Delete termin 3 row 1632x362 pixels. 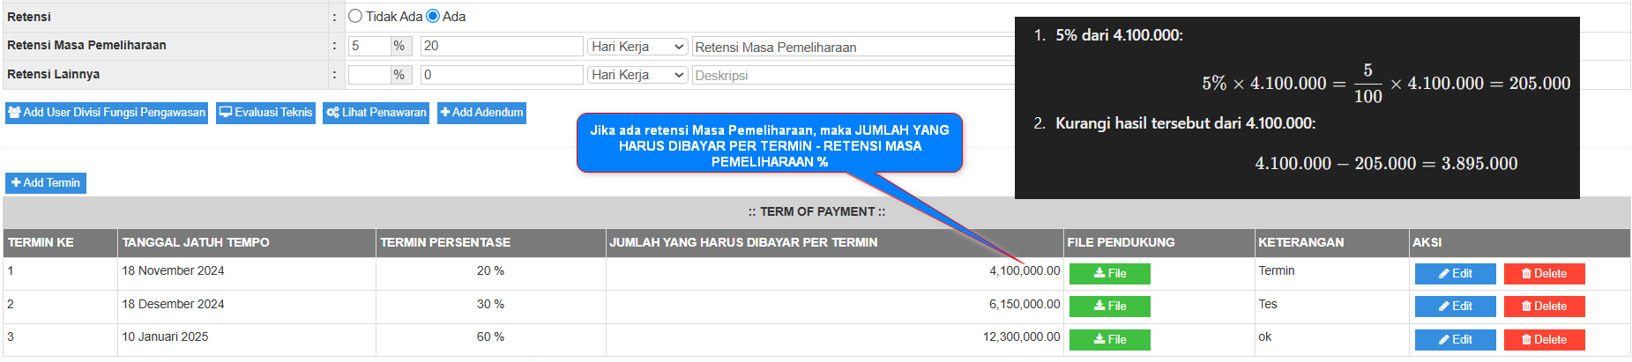[1544, 340]
